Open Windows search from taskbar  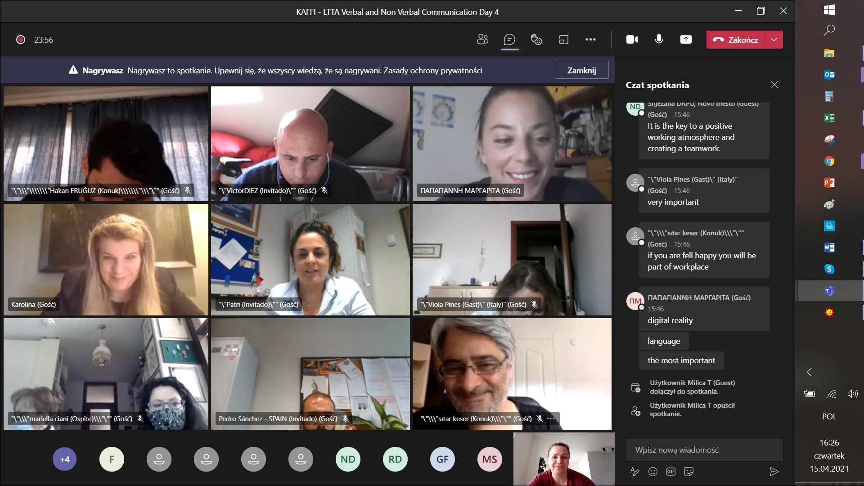(x=829, y=30)
